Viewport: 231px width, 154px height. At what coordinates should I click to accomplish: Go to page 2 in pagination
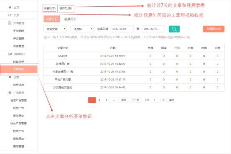pos(99,100)
